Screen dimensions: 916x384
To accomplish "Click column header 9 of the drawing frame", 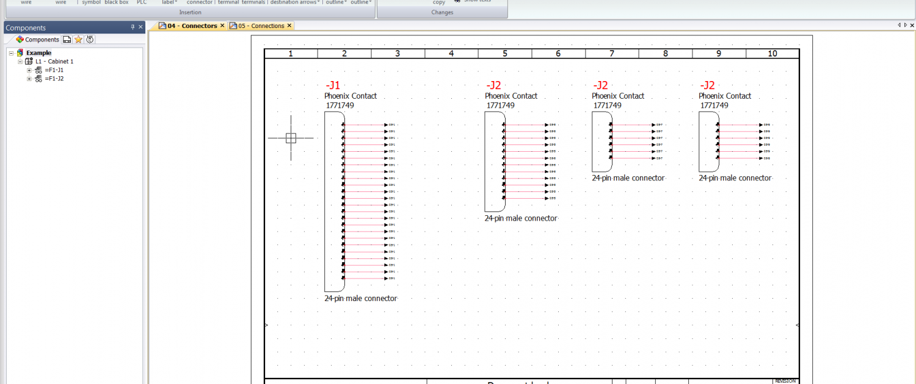I will point(719,54).
